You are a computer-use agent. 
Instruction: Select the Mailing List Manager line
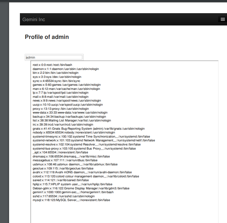[72, 121]
